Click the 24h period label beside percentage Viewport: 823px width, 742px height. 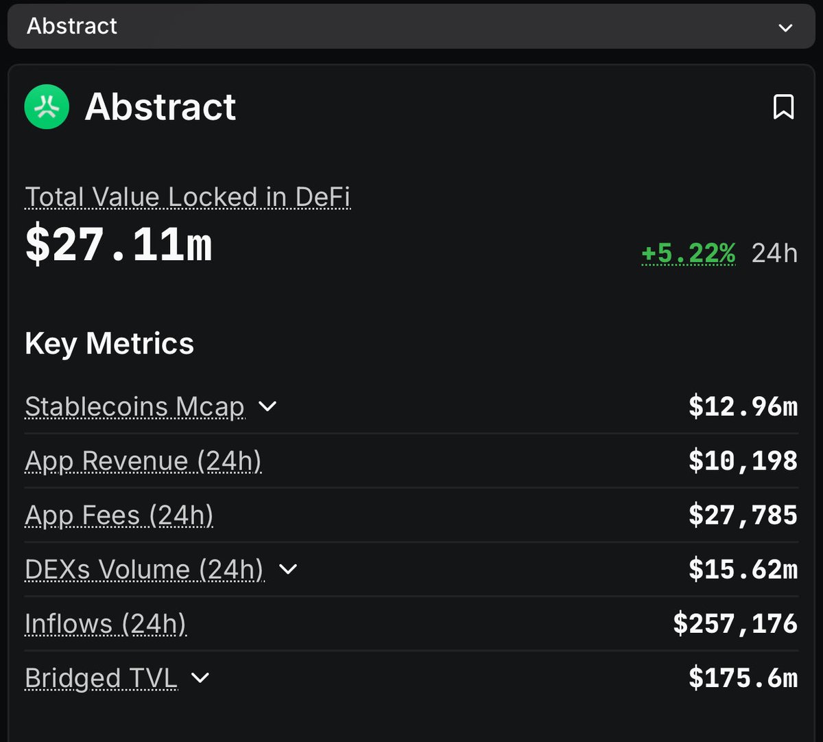pos(774,253)
